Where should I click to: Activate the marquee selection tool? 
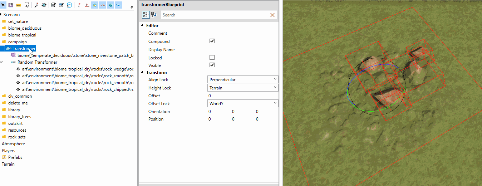click(x=26, y=5)
